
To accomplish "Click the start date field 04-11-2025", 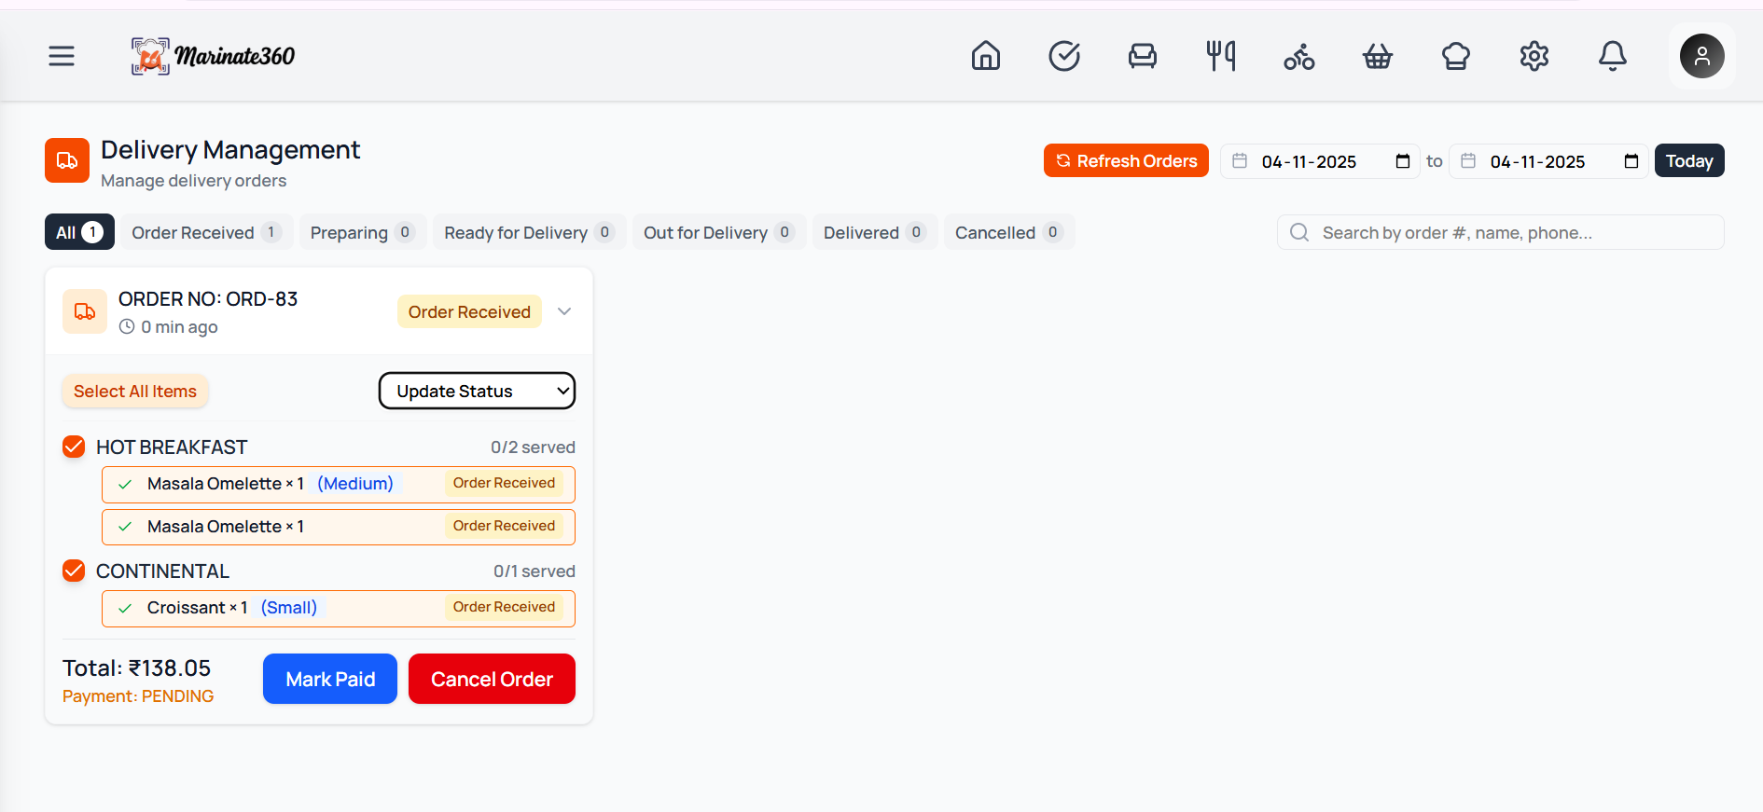I will 1320,161.
